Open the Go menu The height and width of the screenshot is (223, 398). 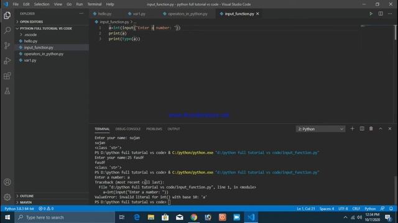pyautogui.click(x=69, y=4)
